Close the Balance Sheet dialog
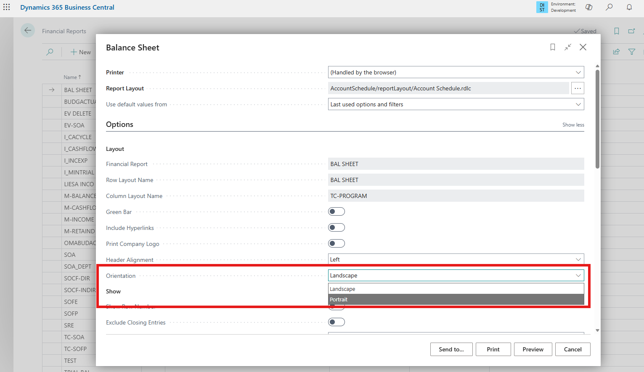This screenshot has width=644, height=372. pos(583,47)
